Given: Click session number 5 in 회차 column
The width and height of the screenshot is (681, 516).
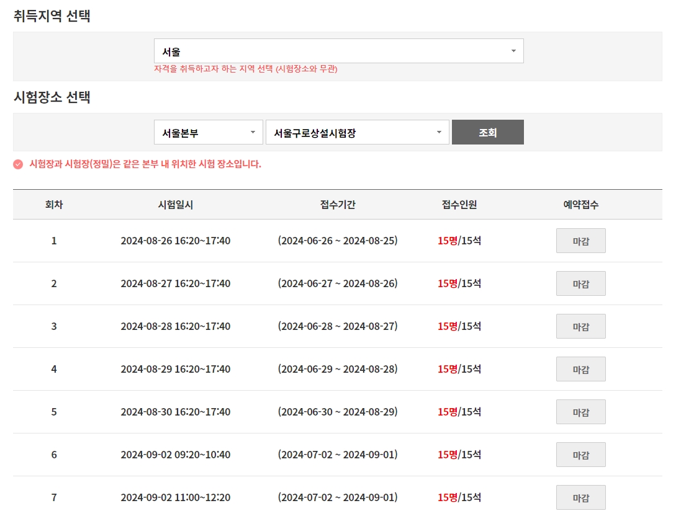Looking at the screenshot, I should click(54, 411).
